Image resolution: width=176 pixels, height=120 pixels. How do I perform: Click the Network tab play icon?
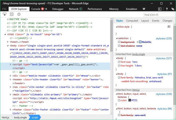pyautogui.click(x=81, y=9)
